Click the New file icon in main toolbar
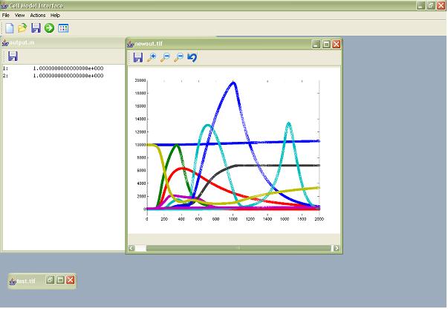448x309 pixels. click(x=10, y=28)
